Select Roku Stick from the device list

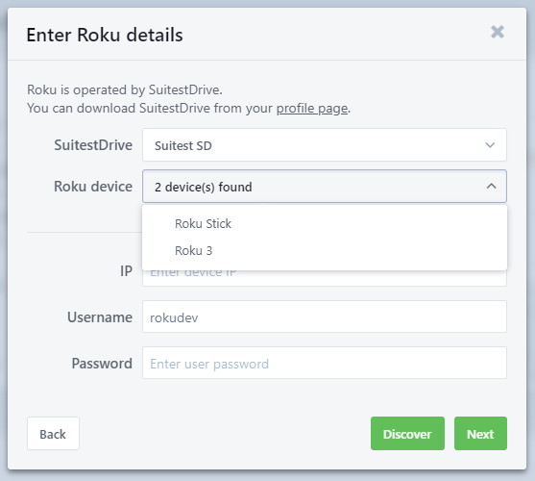tap(325, 224)
